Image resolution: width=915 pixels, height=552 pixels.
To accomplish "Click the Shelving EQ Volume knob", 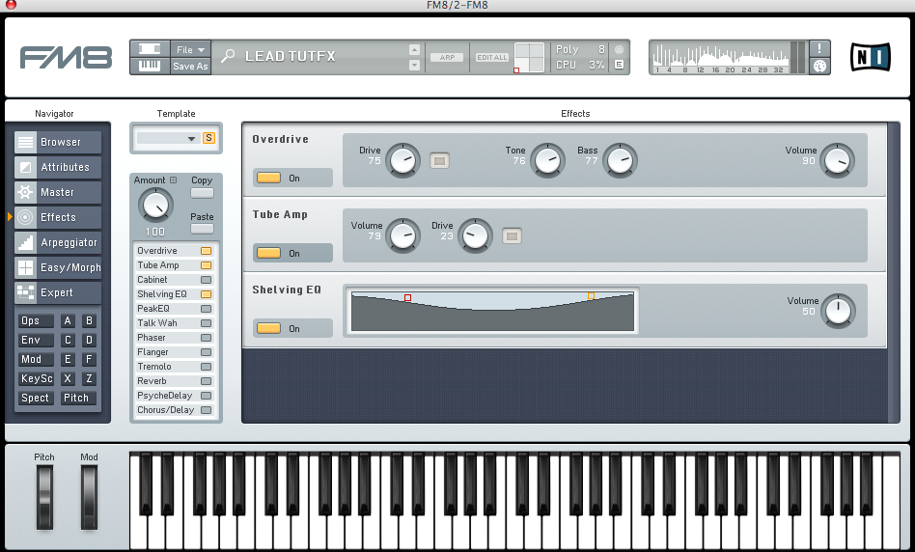I will click(838, 311).
